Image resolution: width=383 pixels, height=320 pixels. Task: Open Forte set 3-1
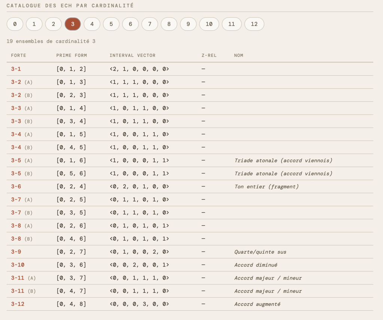coord(16,69)
